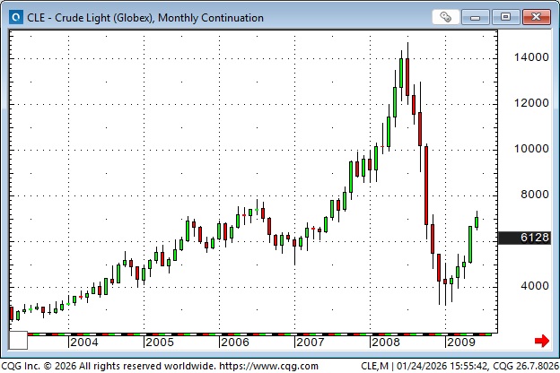Select the 2009 label on time axis
560x373 pixels.
pyautogui.click(x=460, y=342)
